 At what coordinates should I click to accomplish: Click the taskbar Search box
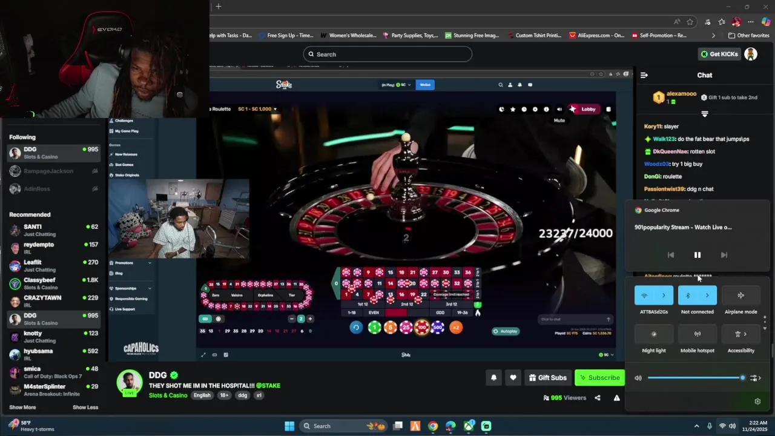click(x=343, y=426)
